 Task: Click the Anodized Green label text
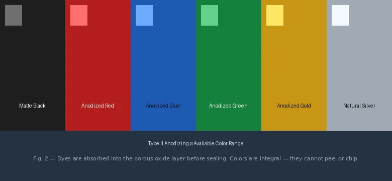[x=228, y=106]
